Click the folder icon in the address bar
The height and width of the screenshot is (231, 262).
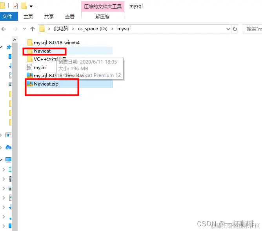point(42,29)
